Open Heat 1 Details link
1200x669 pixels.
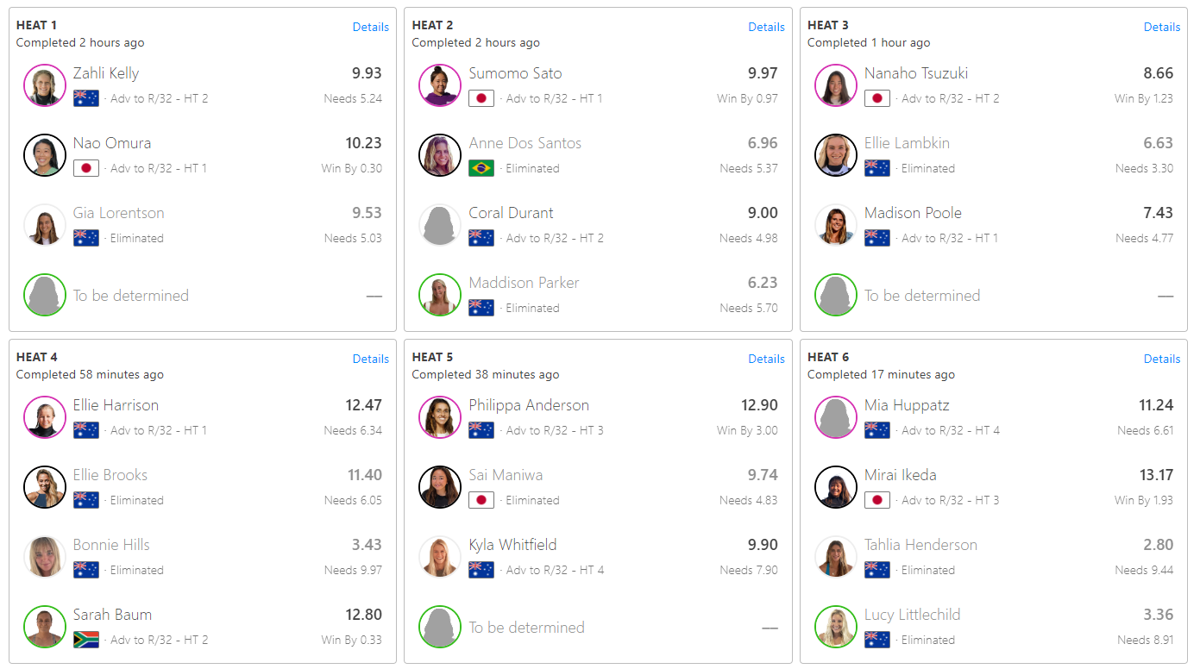370,27
